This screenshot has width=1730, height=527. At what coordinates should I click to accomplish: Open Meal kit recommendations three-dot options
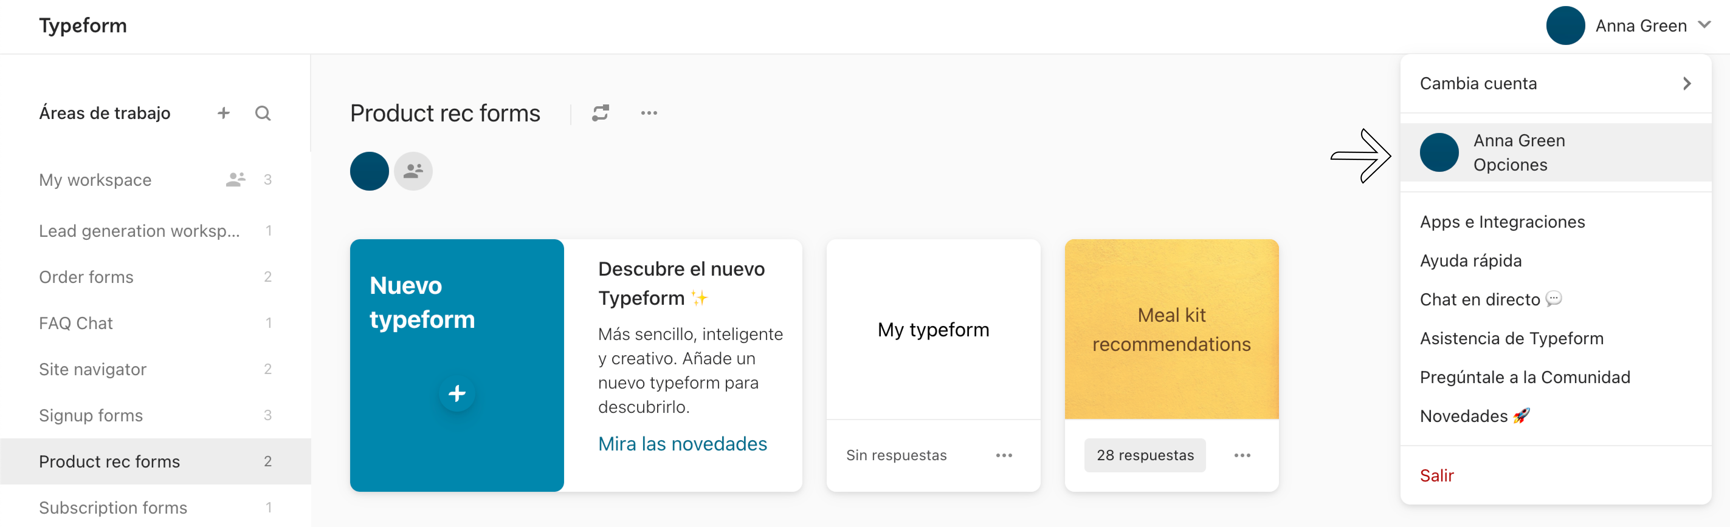(1242, 455)
